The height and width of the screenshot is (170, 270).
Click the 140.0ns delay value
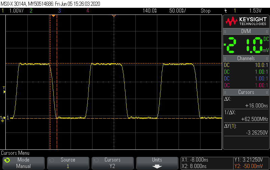click(150, 11)
